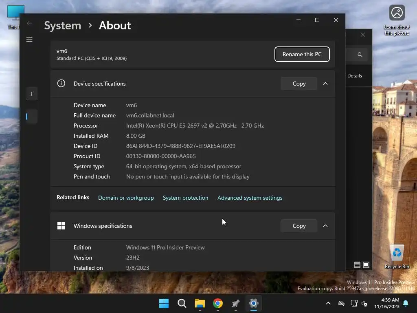This screenshot has width=417, height=313.
Task: Open System protection link
Action: coord(185,198)
